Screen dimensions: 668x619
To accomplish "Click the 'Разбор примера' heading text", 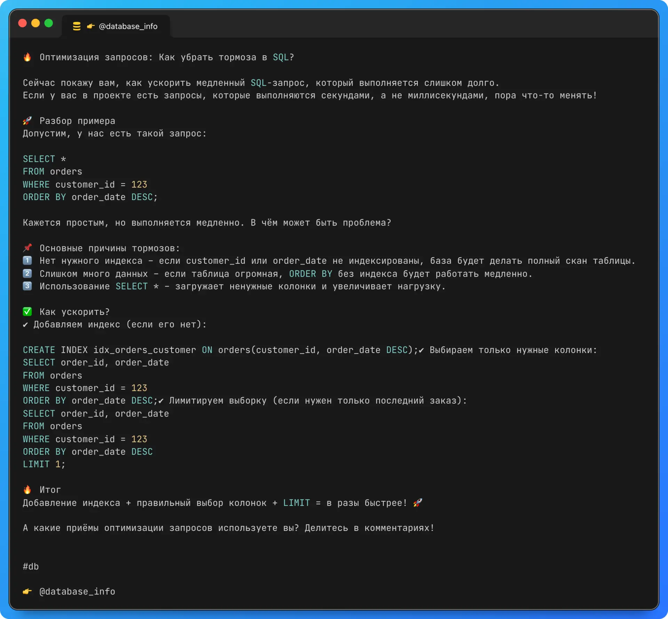I will [x=77, y=121].
